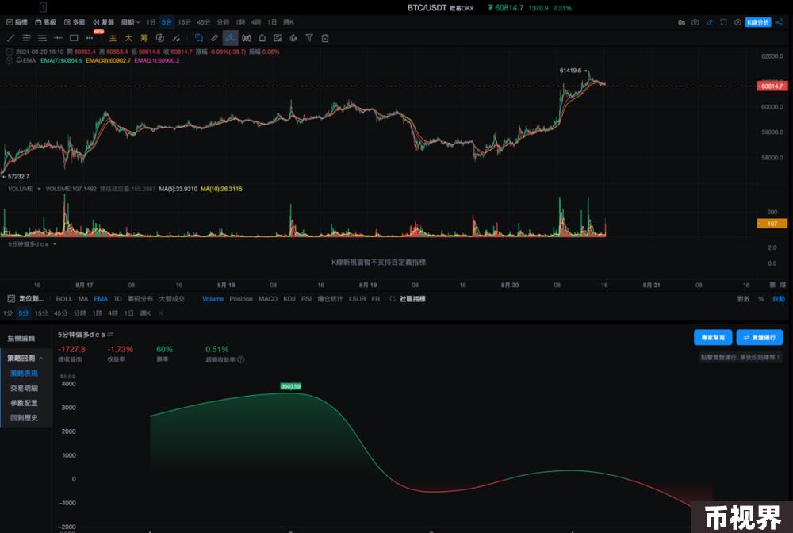Screen dimensions: 793x533
Task: Open more drawing tools (three dots)
Action: coord(90,38)
